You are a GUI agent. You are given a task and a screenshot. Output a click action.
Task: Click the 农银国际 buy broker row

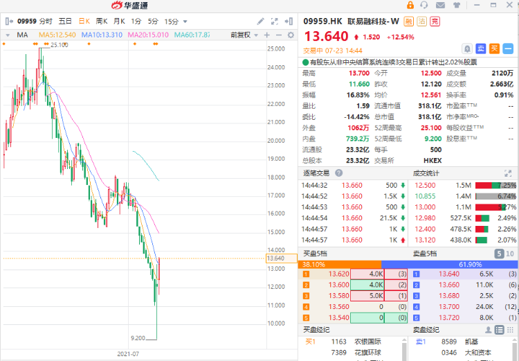[352, 342]
